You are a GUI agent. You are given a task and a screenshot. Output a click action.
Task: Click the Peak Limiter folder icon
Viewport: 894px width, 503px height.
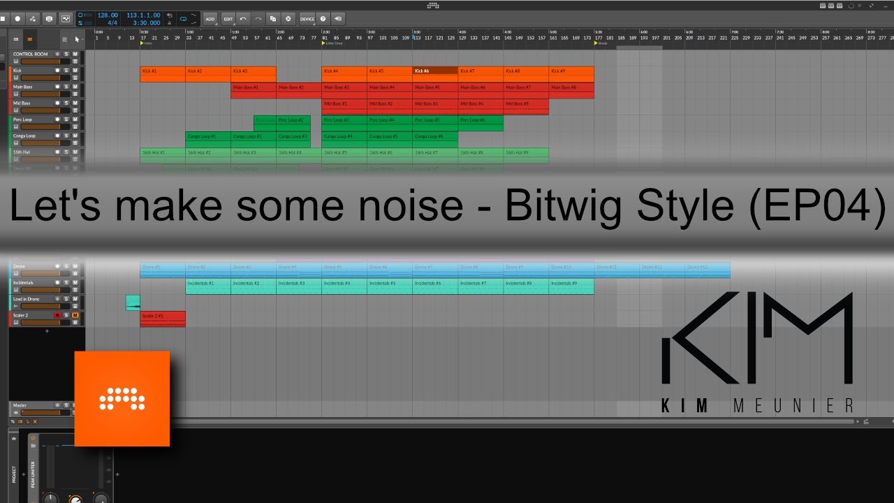(x=33, y=445)
